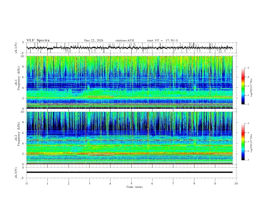
Task: Click tick label '4' on the Time axis
Action: pos(110,183)
